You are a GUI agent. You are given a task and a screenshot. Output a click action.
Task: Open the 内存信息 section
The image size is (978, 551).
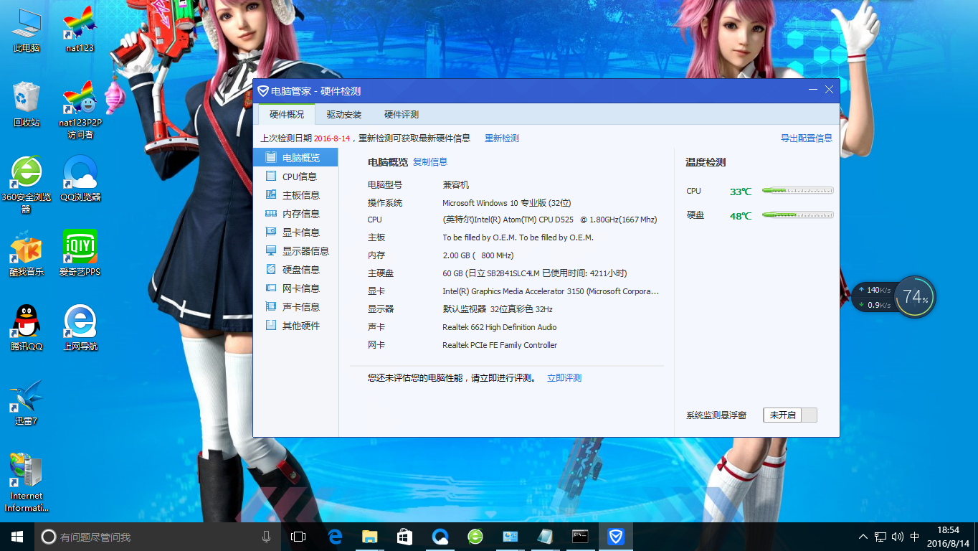click(296, 213)
